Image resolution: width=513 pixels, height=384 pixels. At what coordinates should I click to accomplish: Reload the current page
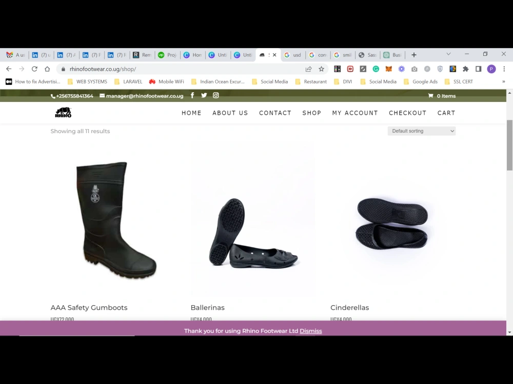tap(34, 69)
